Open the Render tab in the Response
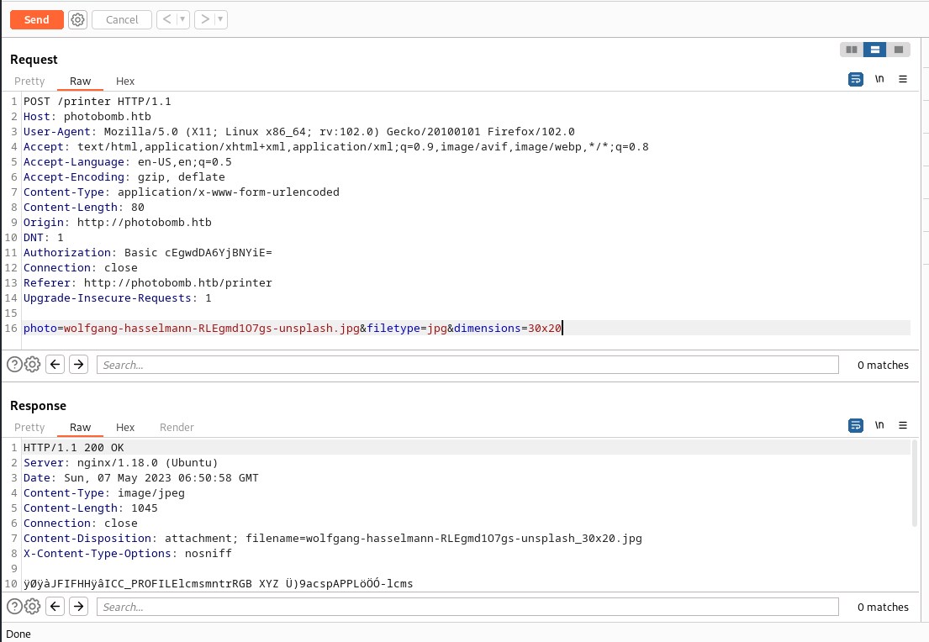This screenshot has width=929, height=642. pos(177,427)
